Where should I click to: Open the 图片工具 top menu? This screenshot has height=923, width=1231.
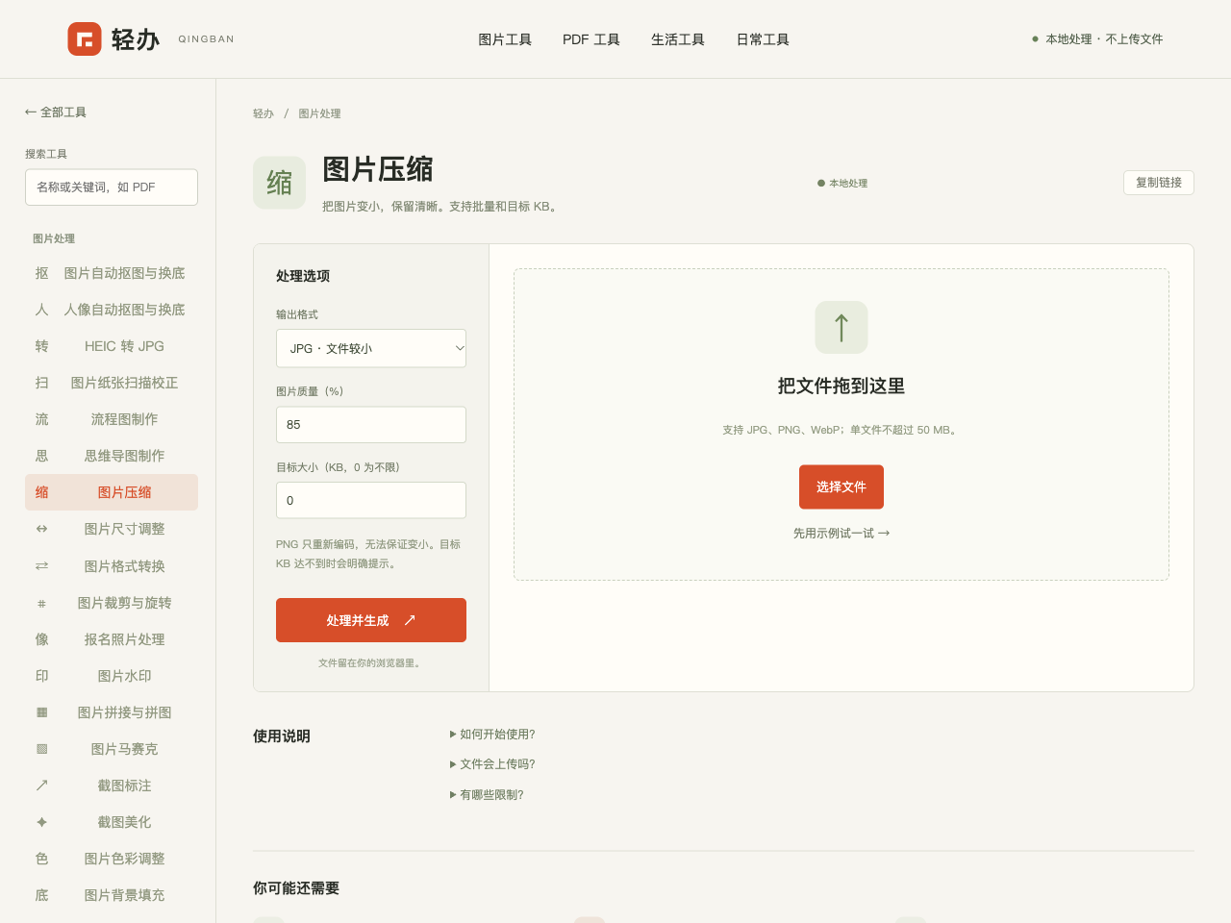(x=505, y=39)
